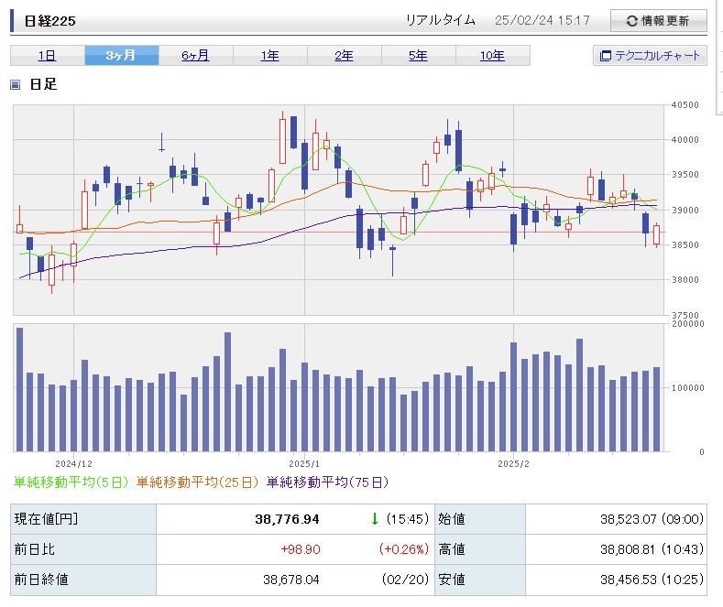The image size is (723, 607).
Task: Select the 3ヶ月 period tab
Action: [x=121, y=56]
